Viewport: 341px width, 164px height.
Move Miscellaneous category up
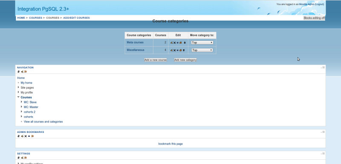tap(184, 50)
